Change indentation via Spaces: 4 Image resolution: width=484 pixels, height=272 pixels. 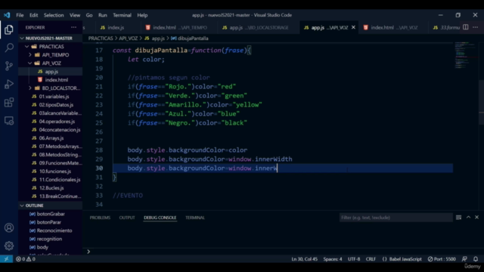coord(333,259)
